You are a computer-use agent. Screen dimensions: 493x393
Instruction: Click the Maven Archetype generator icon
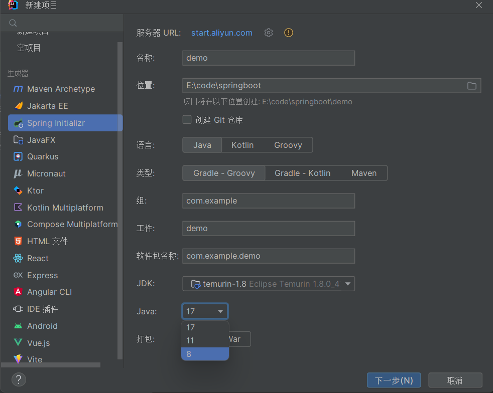point(18,89)
